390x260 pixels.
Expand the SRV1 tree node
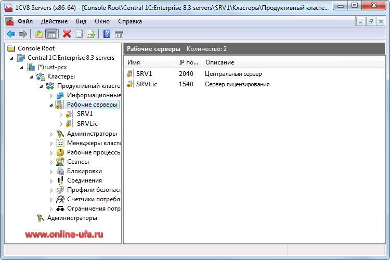click(x=61, y=114)
